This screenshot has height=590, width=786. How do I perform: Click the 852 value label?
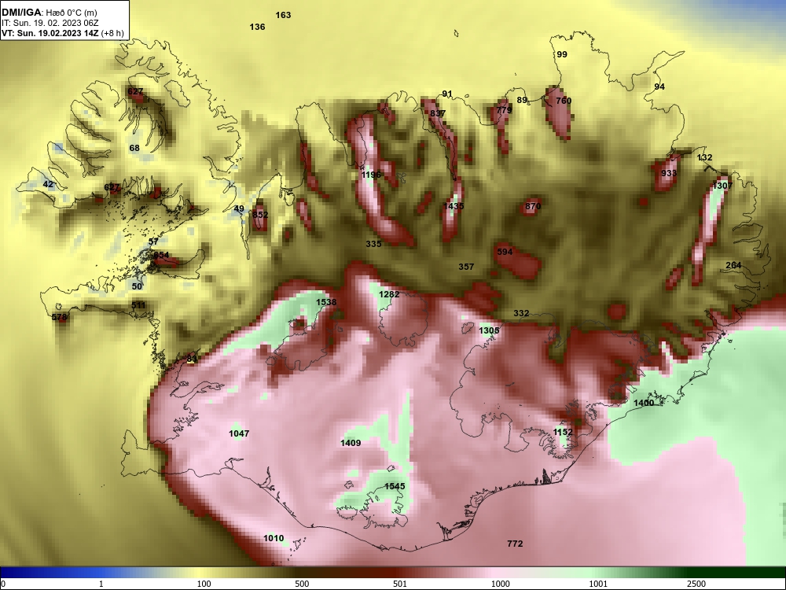pyautogui.click(x=260, y=215)
